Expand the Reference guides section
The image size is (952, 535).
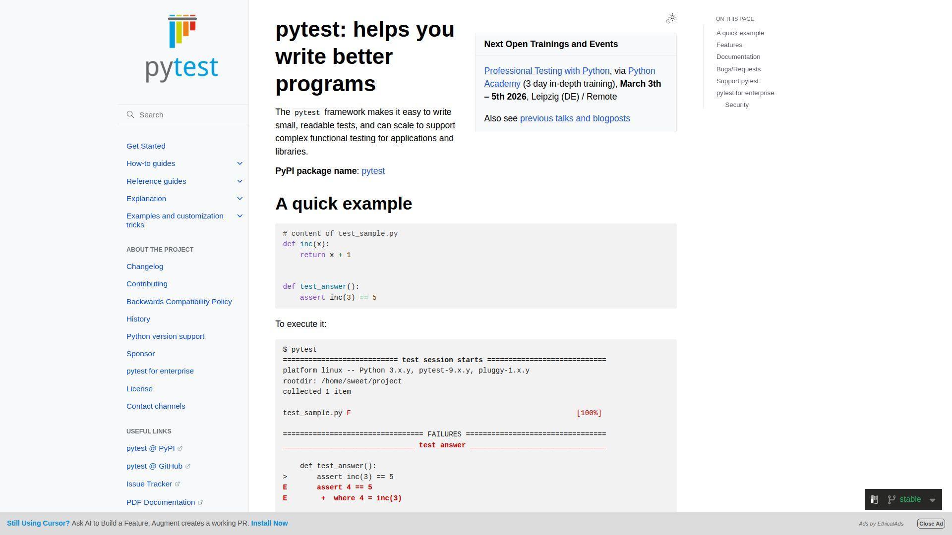[240, 181]
